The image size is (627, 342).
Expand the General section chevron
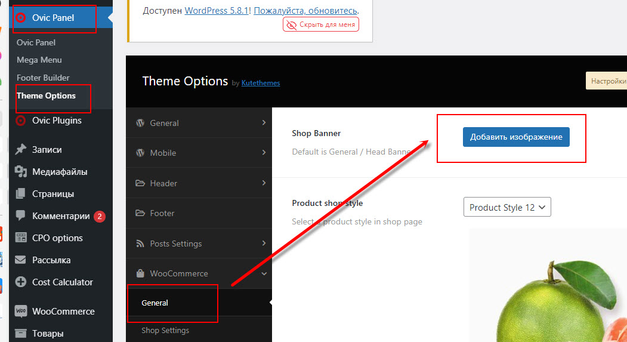point(264,122)
